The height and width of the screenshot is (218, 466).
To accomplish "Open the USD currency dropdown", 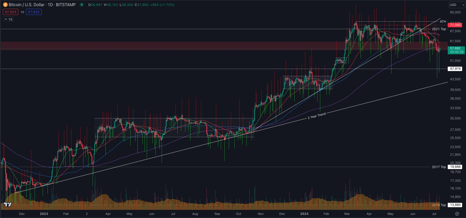I will click(x=457, y=5).
